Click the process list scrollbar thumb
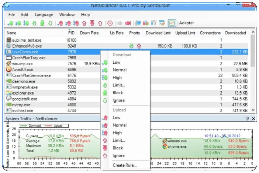Viewport: 259px width, 173px height. pos(253,51)
